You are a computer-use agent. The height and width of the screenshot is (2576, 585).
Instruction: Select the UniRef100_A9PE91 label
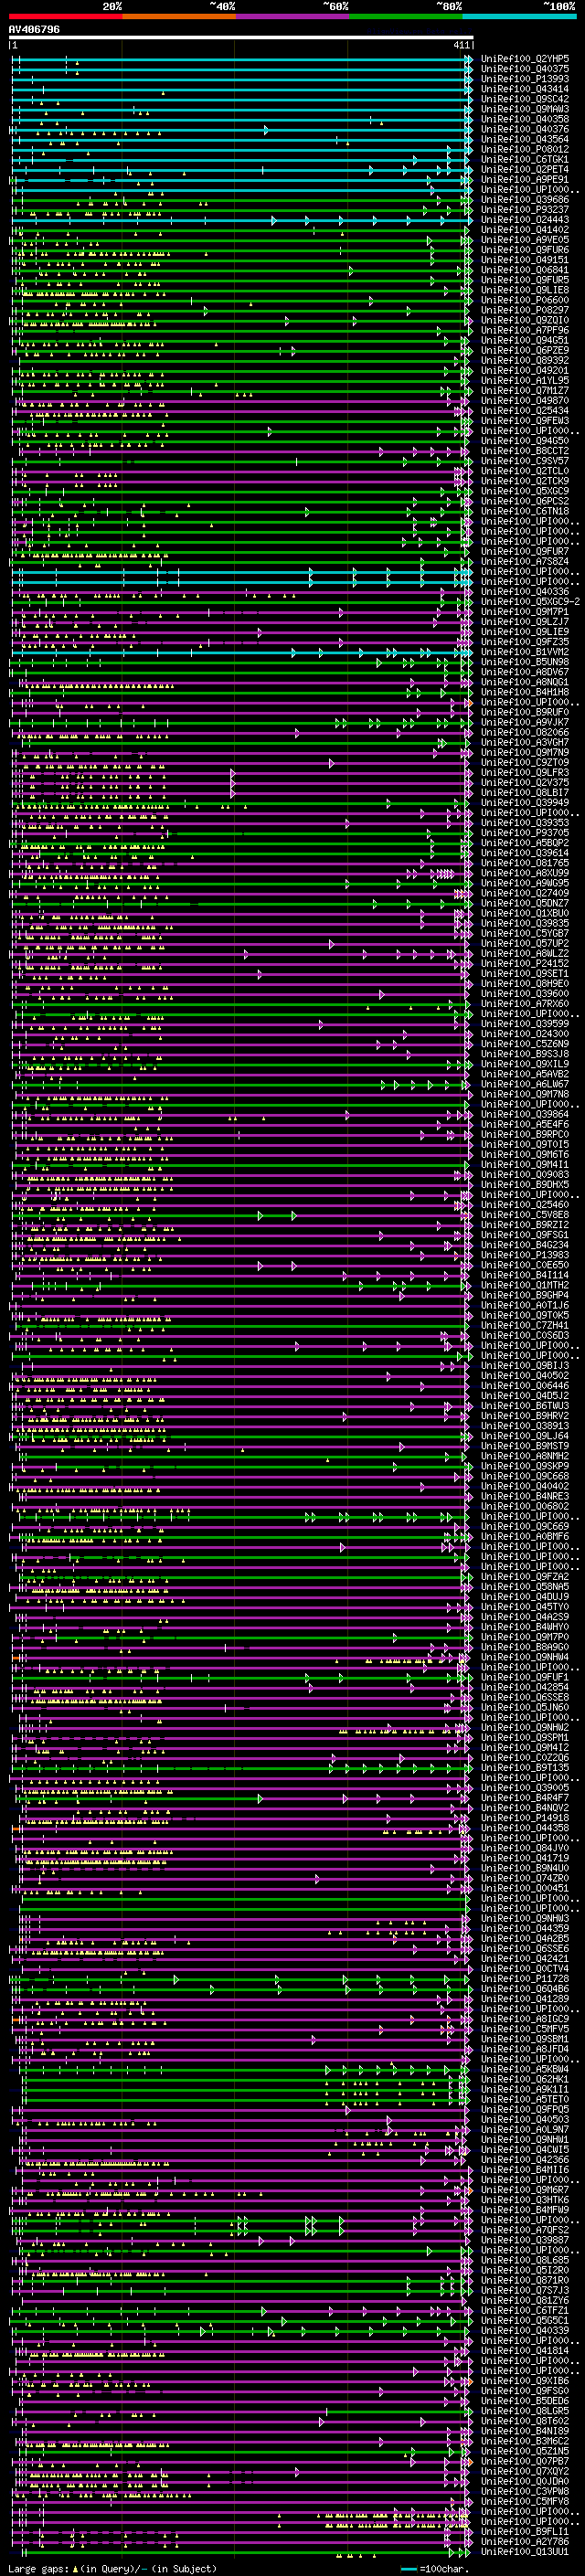tap(524, 180)
